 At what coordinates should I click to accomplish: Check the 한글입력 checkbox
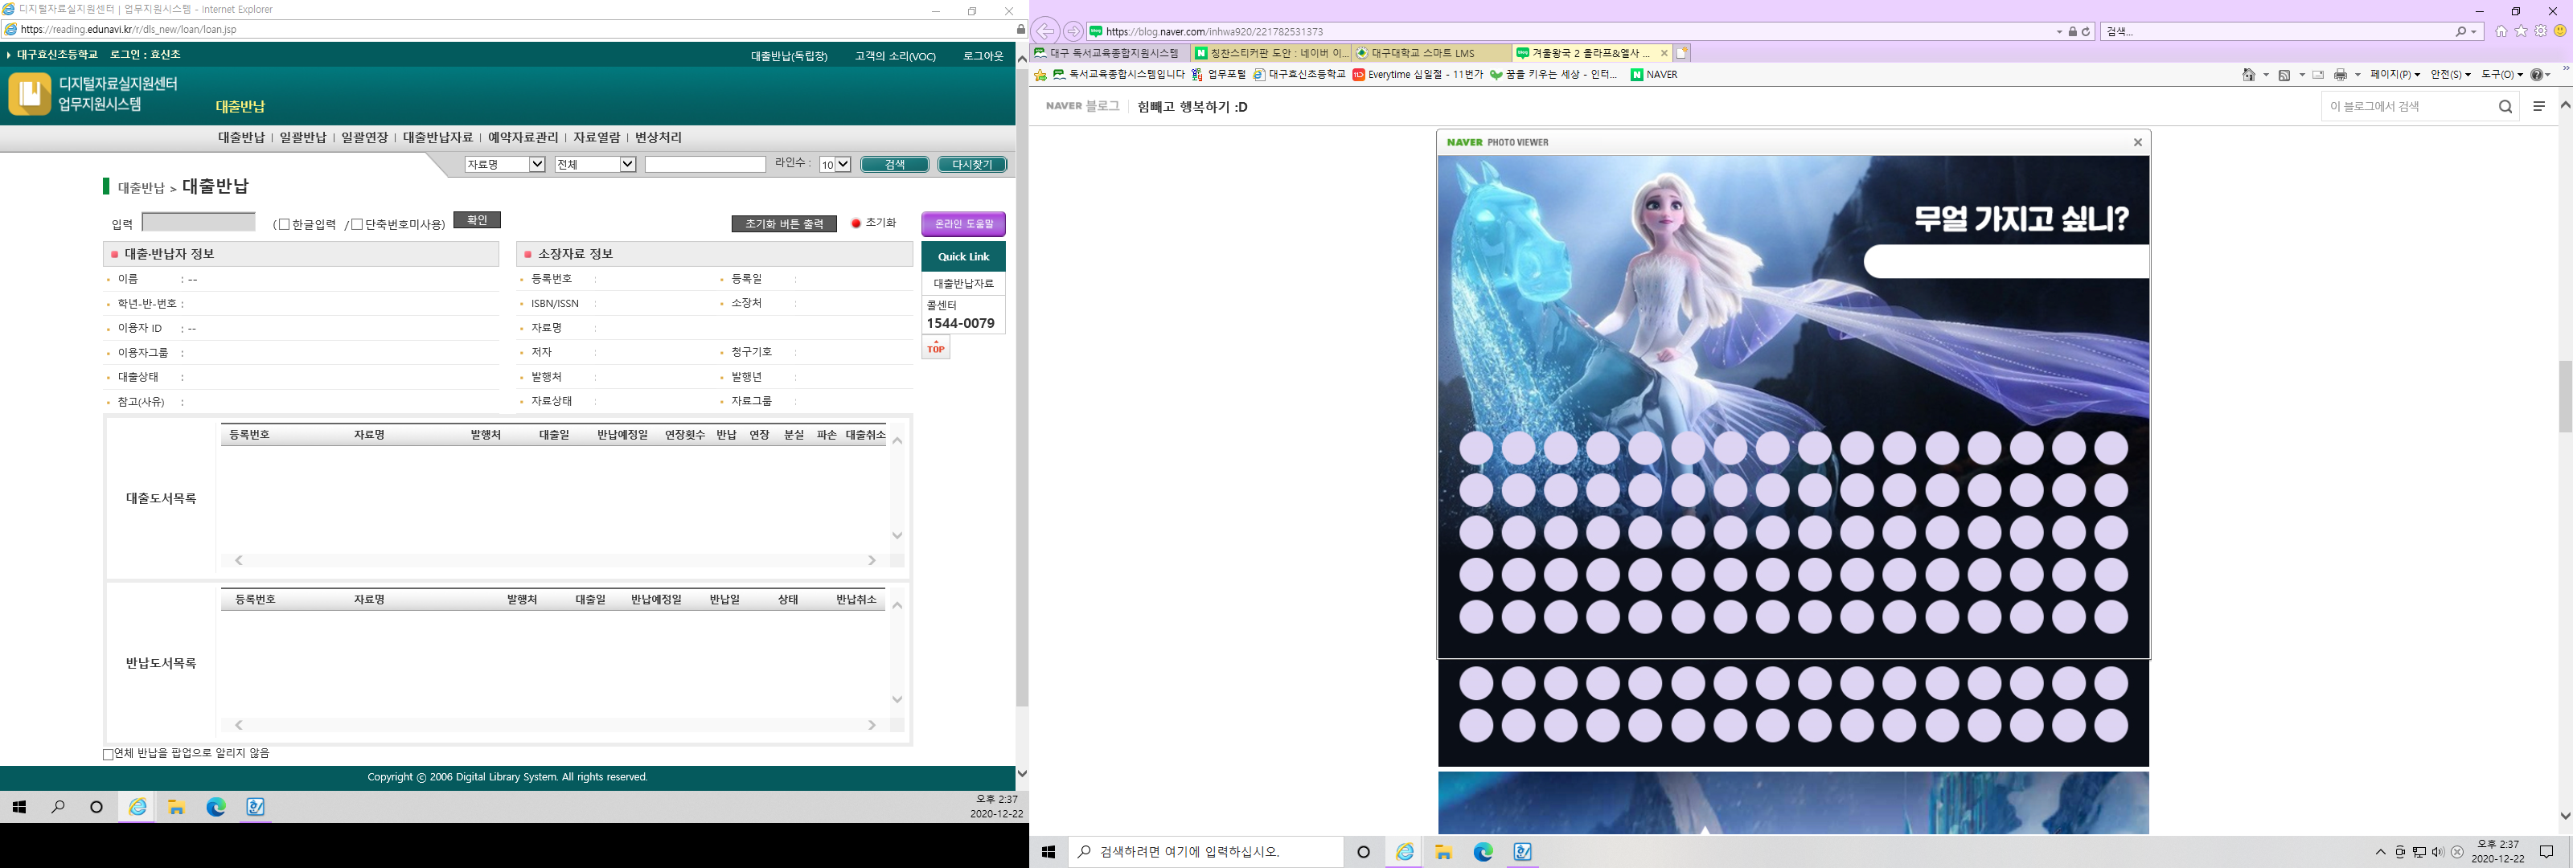pyautogui.click(x=284, y=225)
